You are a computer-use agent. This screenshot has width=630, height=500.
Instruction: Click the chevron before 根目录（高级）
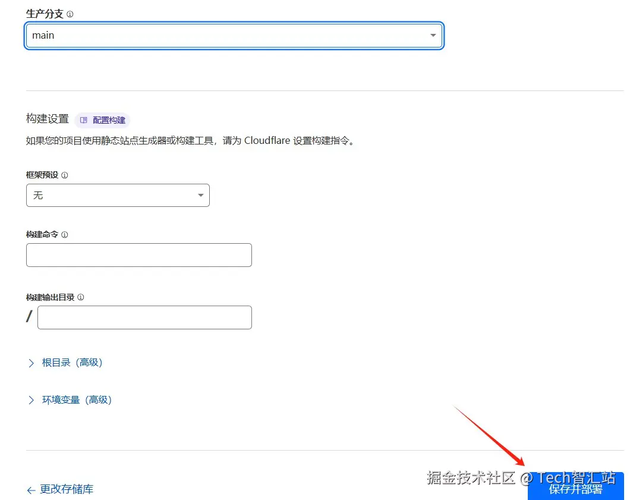(x=31, y=362)
